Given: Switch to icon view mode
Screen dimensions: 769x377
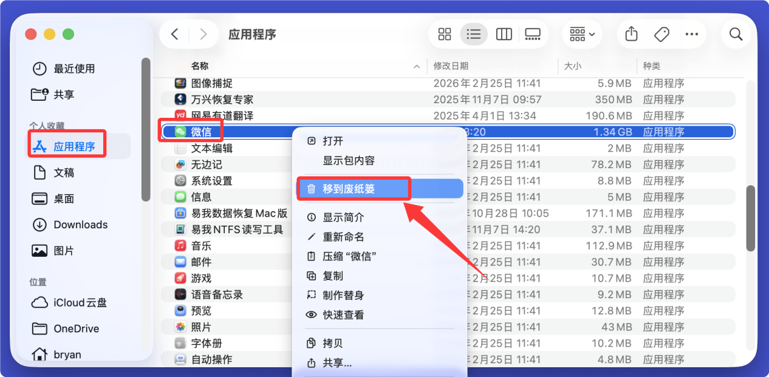Looking at the screenshot, I should pos(444,34).
